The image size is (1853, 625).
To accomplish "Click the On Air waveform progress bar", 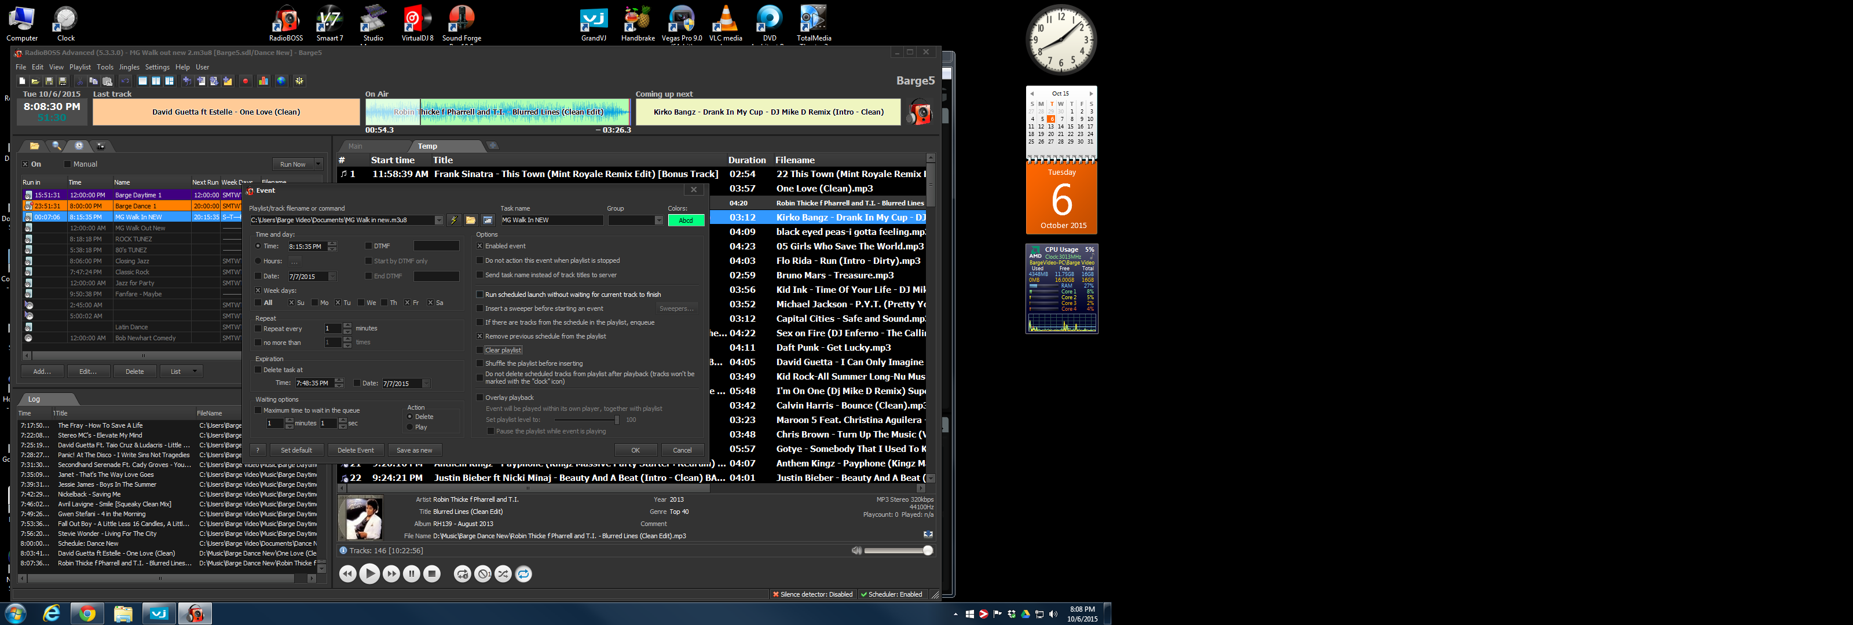I will [498, 112].
